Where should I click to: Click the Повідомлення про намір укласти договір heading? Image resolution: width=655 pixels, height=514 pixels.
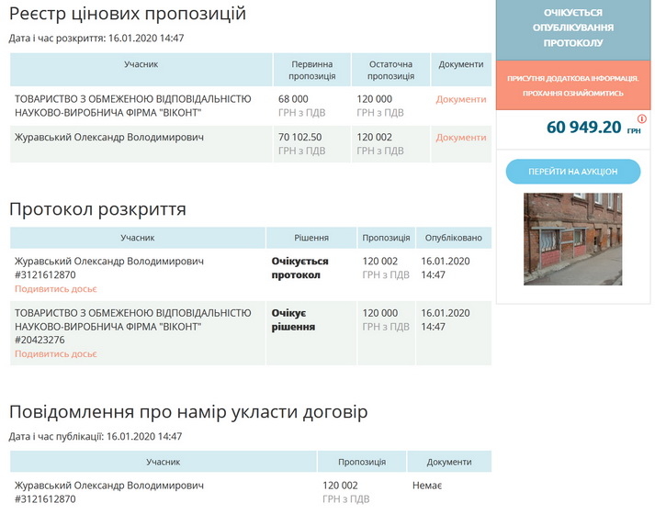click(x=188, y=412)
